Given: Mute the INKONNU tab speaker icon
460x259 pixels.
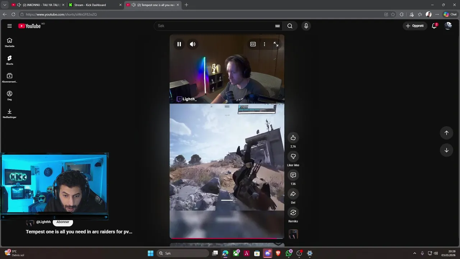Looking at the screenshot, I should click(x=19, y=5).
